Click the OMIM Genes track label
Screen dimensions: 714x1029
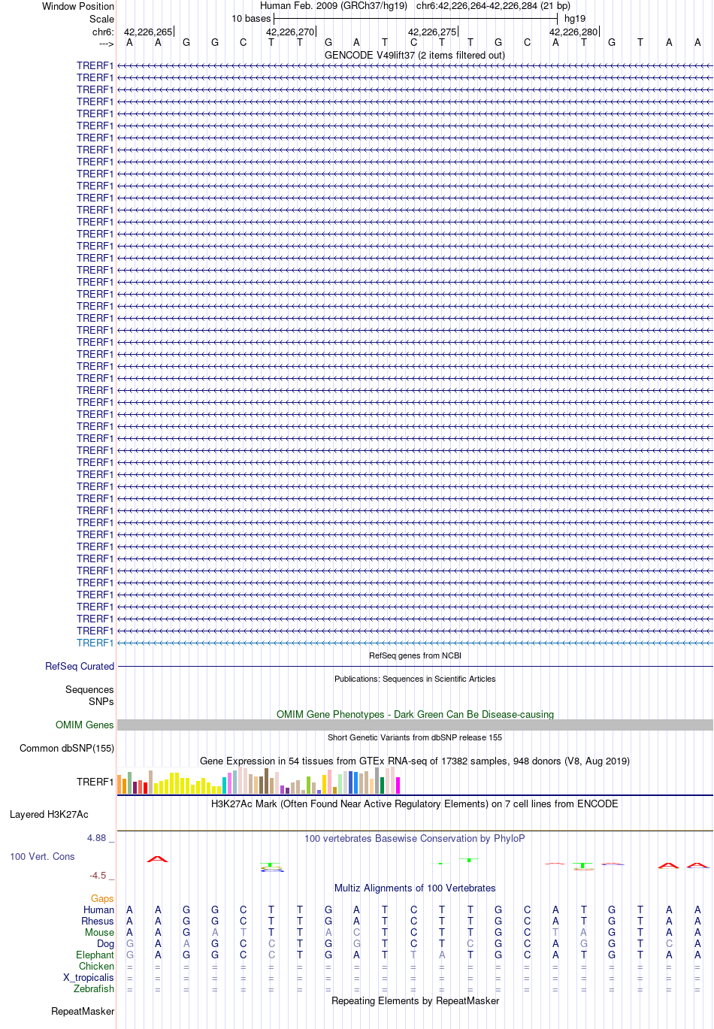pos(85,725)
